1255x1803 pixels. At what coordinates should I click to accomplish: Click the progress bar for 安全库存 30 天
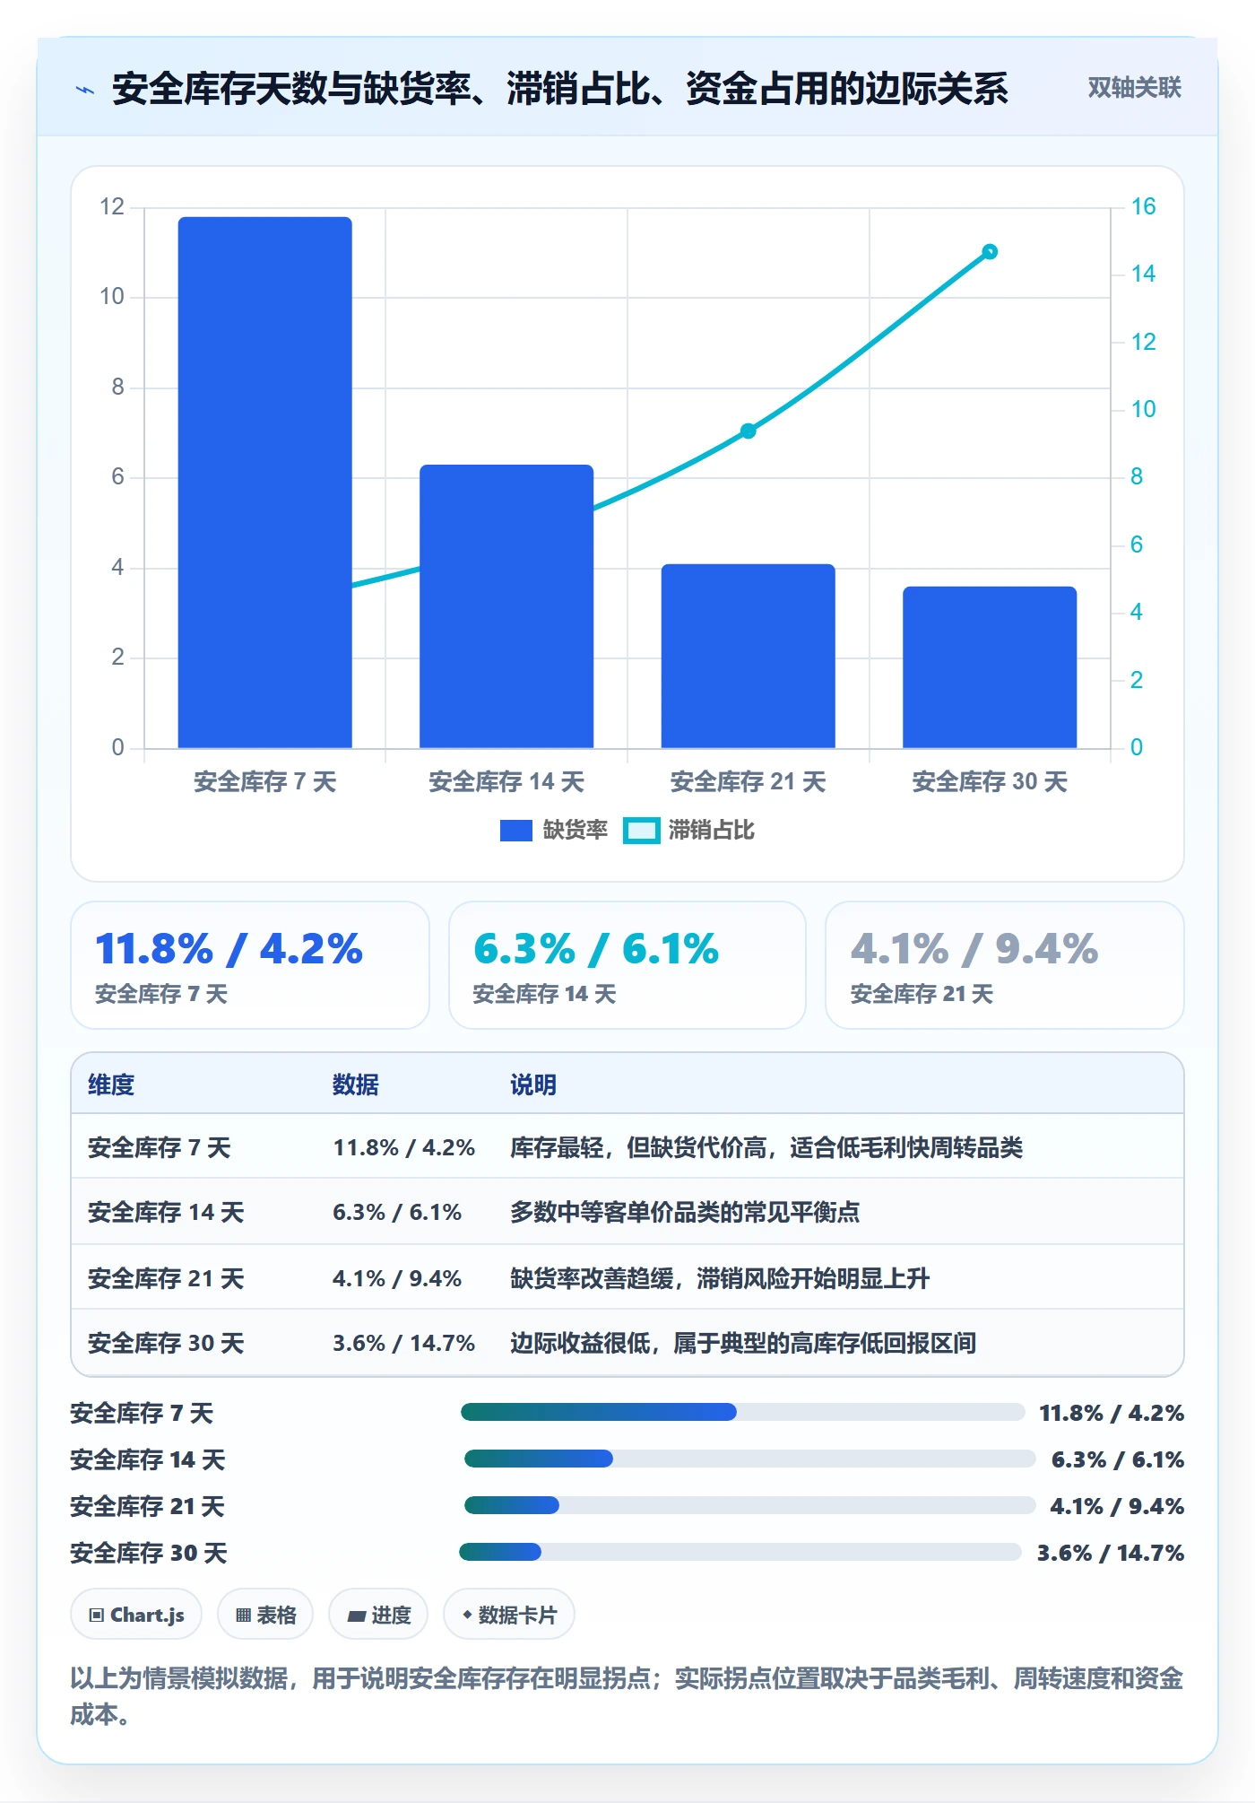click(x=740, y=1553)
